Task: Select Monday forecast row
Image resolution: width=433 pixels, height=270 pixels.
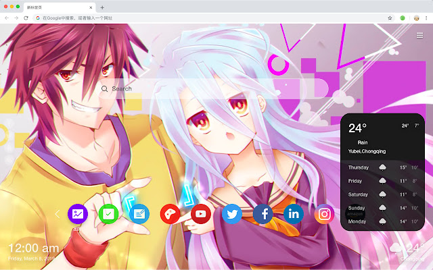Action: 383,221
